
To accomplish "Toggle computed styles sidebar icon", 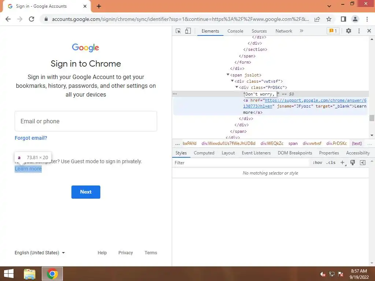I will point(363,163).
